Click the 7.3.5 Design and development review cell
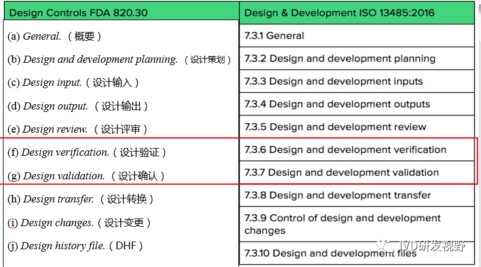 click(335, 127)
